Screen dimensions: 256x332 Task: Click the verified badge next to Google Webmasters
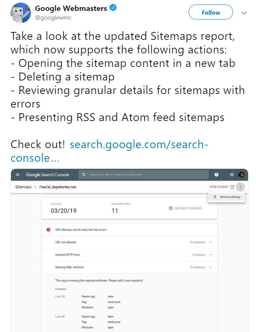click(x=114, y=8)
